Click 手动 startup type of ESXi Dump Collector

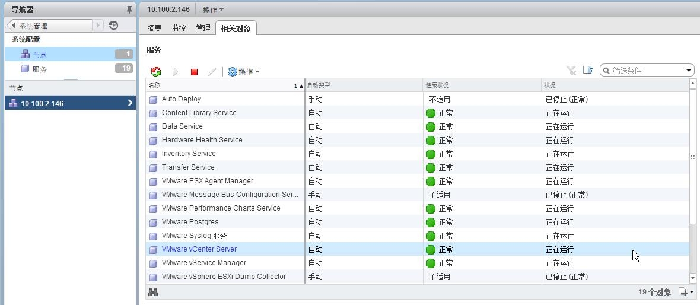click(315, 277)
